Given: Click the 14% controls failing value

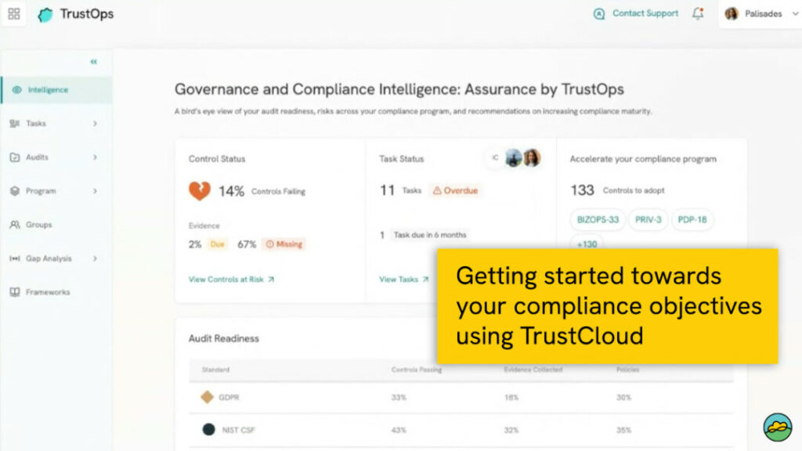Looking at the screenshot, I should point(232,191).
